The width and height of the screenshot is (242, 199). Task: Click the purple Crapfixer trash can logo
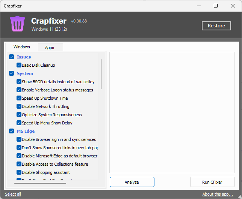coord(17,24)
